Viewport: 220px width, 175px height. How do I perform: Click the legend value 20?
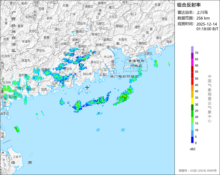point(196,117)
